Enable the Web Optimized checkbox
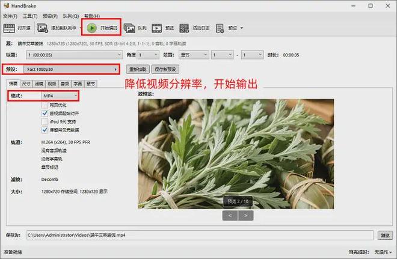This screenshot has width=397, height=259. point(45,105)
